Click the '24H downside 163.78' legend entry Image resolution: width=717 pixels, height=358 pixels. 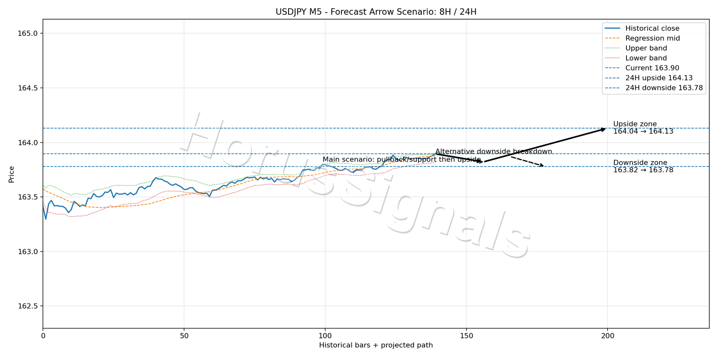click(654, 88)
